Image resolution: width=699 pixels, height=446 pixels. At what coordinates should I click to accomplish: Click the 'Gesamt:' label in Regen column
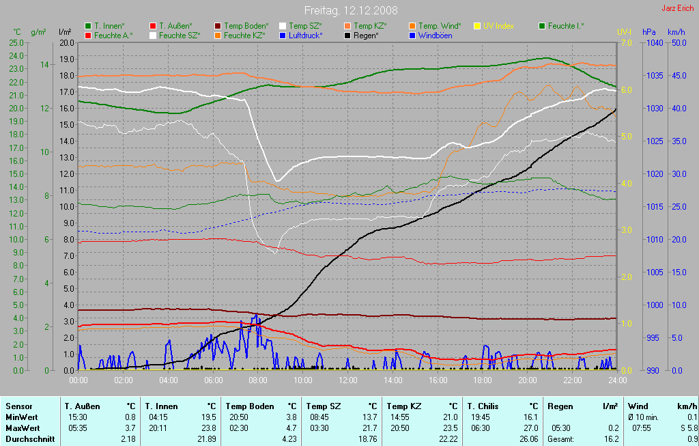(x=560, y=439)
